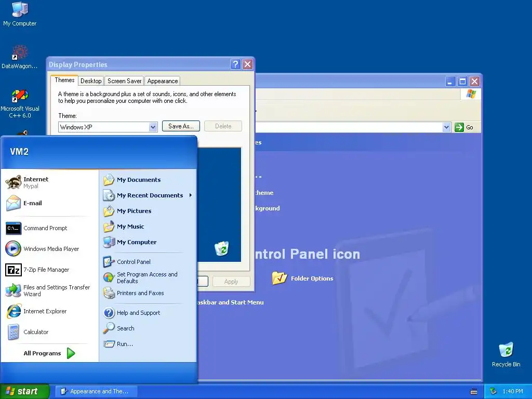
Task: Open the E-mail envelope icon
Action: pos(14,203)
